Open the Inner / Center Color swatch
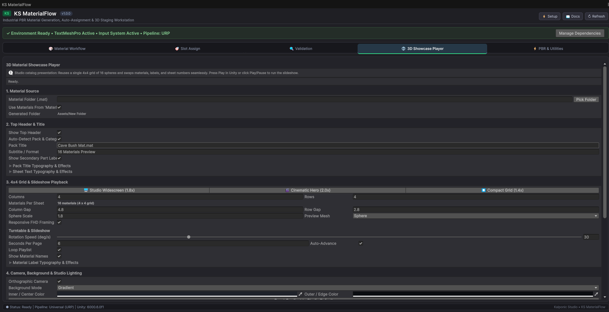 pos(177,294)
